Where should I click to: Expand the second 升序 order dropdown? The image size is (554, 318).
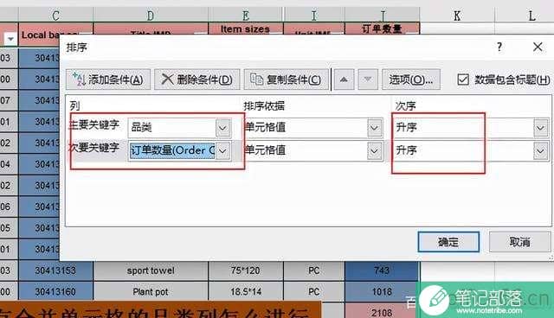pos(540,151)
